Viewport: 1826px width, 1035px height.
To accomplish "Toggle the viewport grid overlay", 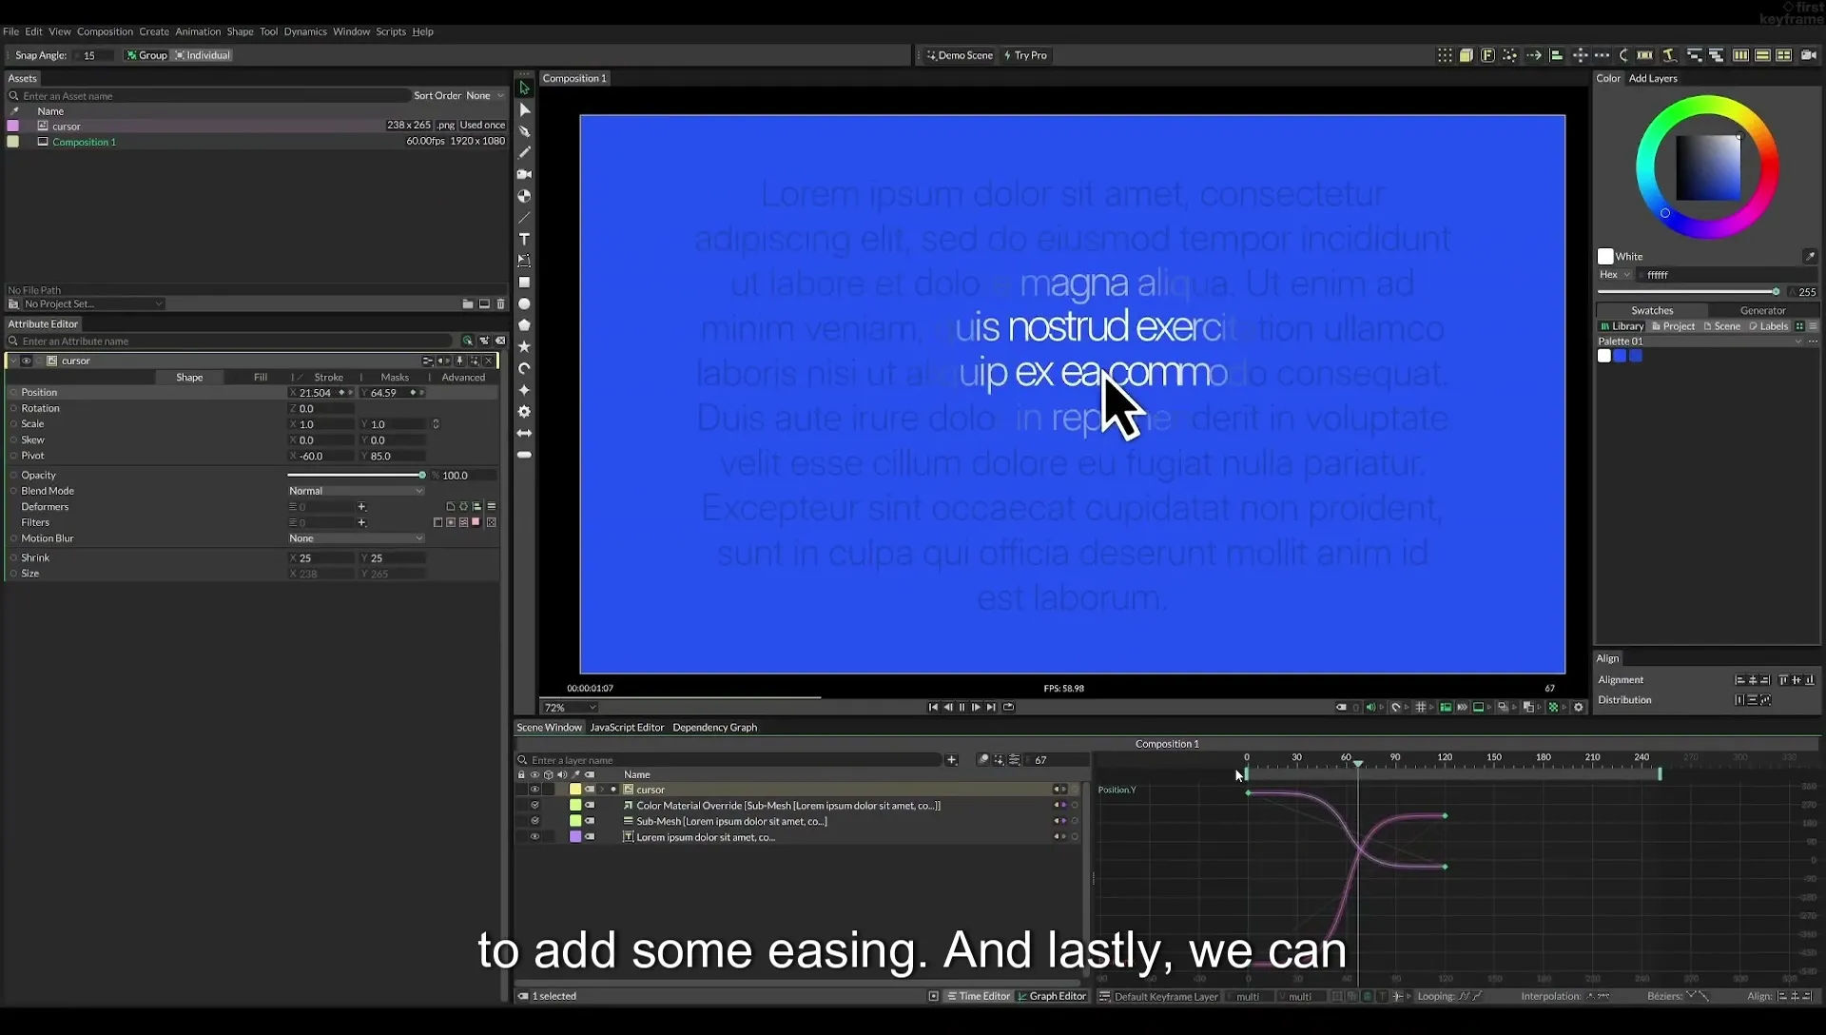I will pos(1420,707).
